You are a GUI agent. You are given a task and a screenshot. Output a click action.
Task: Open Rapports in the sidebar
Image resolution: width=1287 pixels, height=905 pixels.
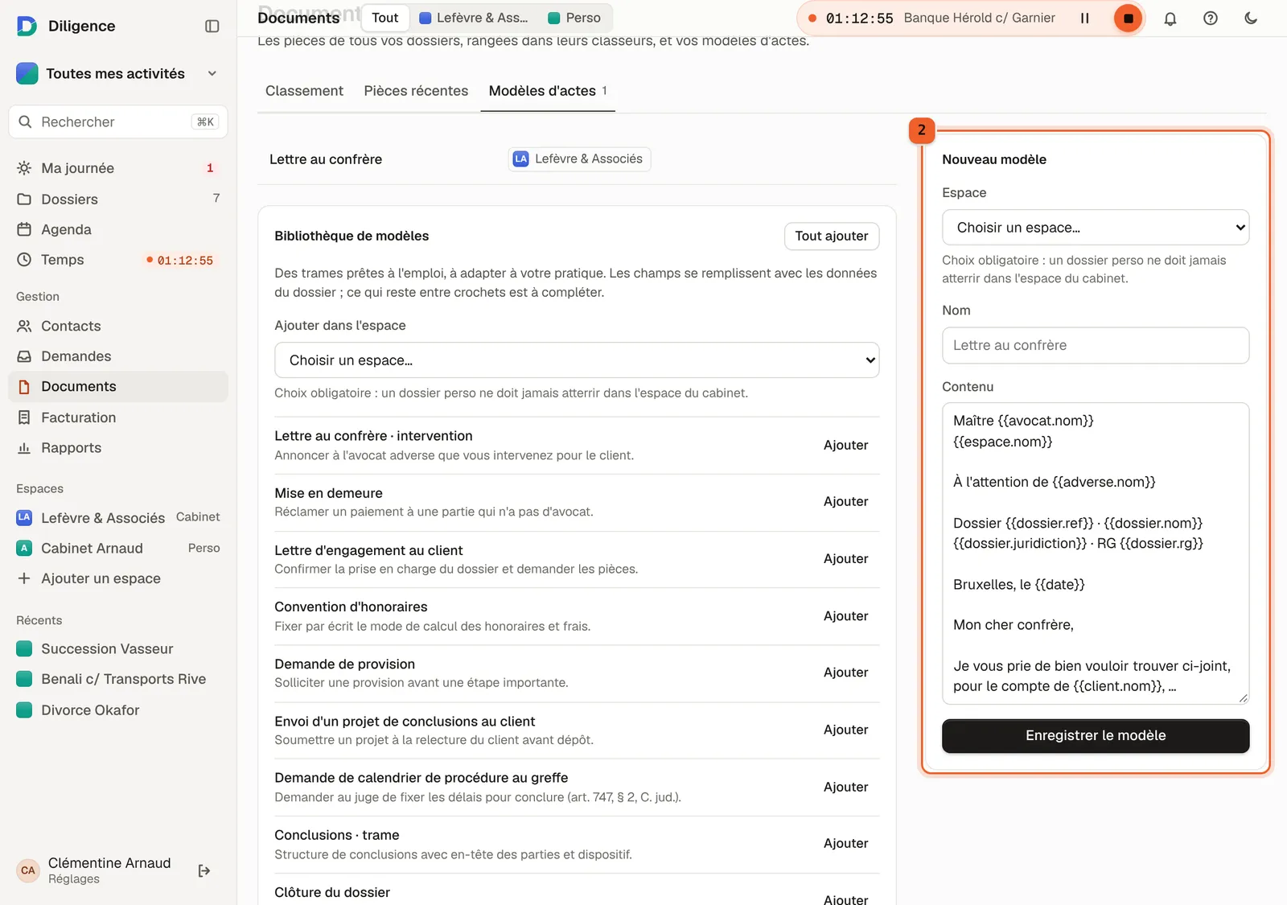pos(118,448)
